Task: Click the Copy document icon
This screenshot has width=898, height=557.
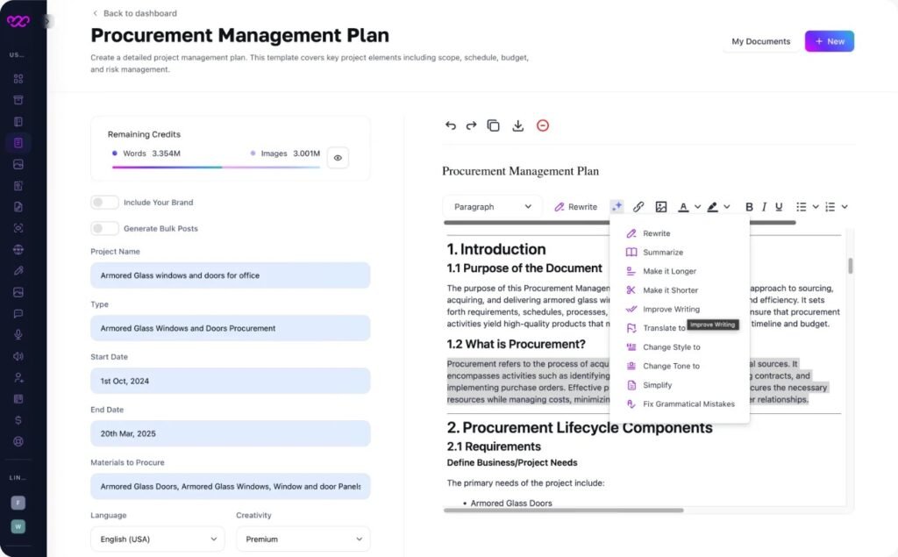Action: [x=494, y=125]
